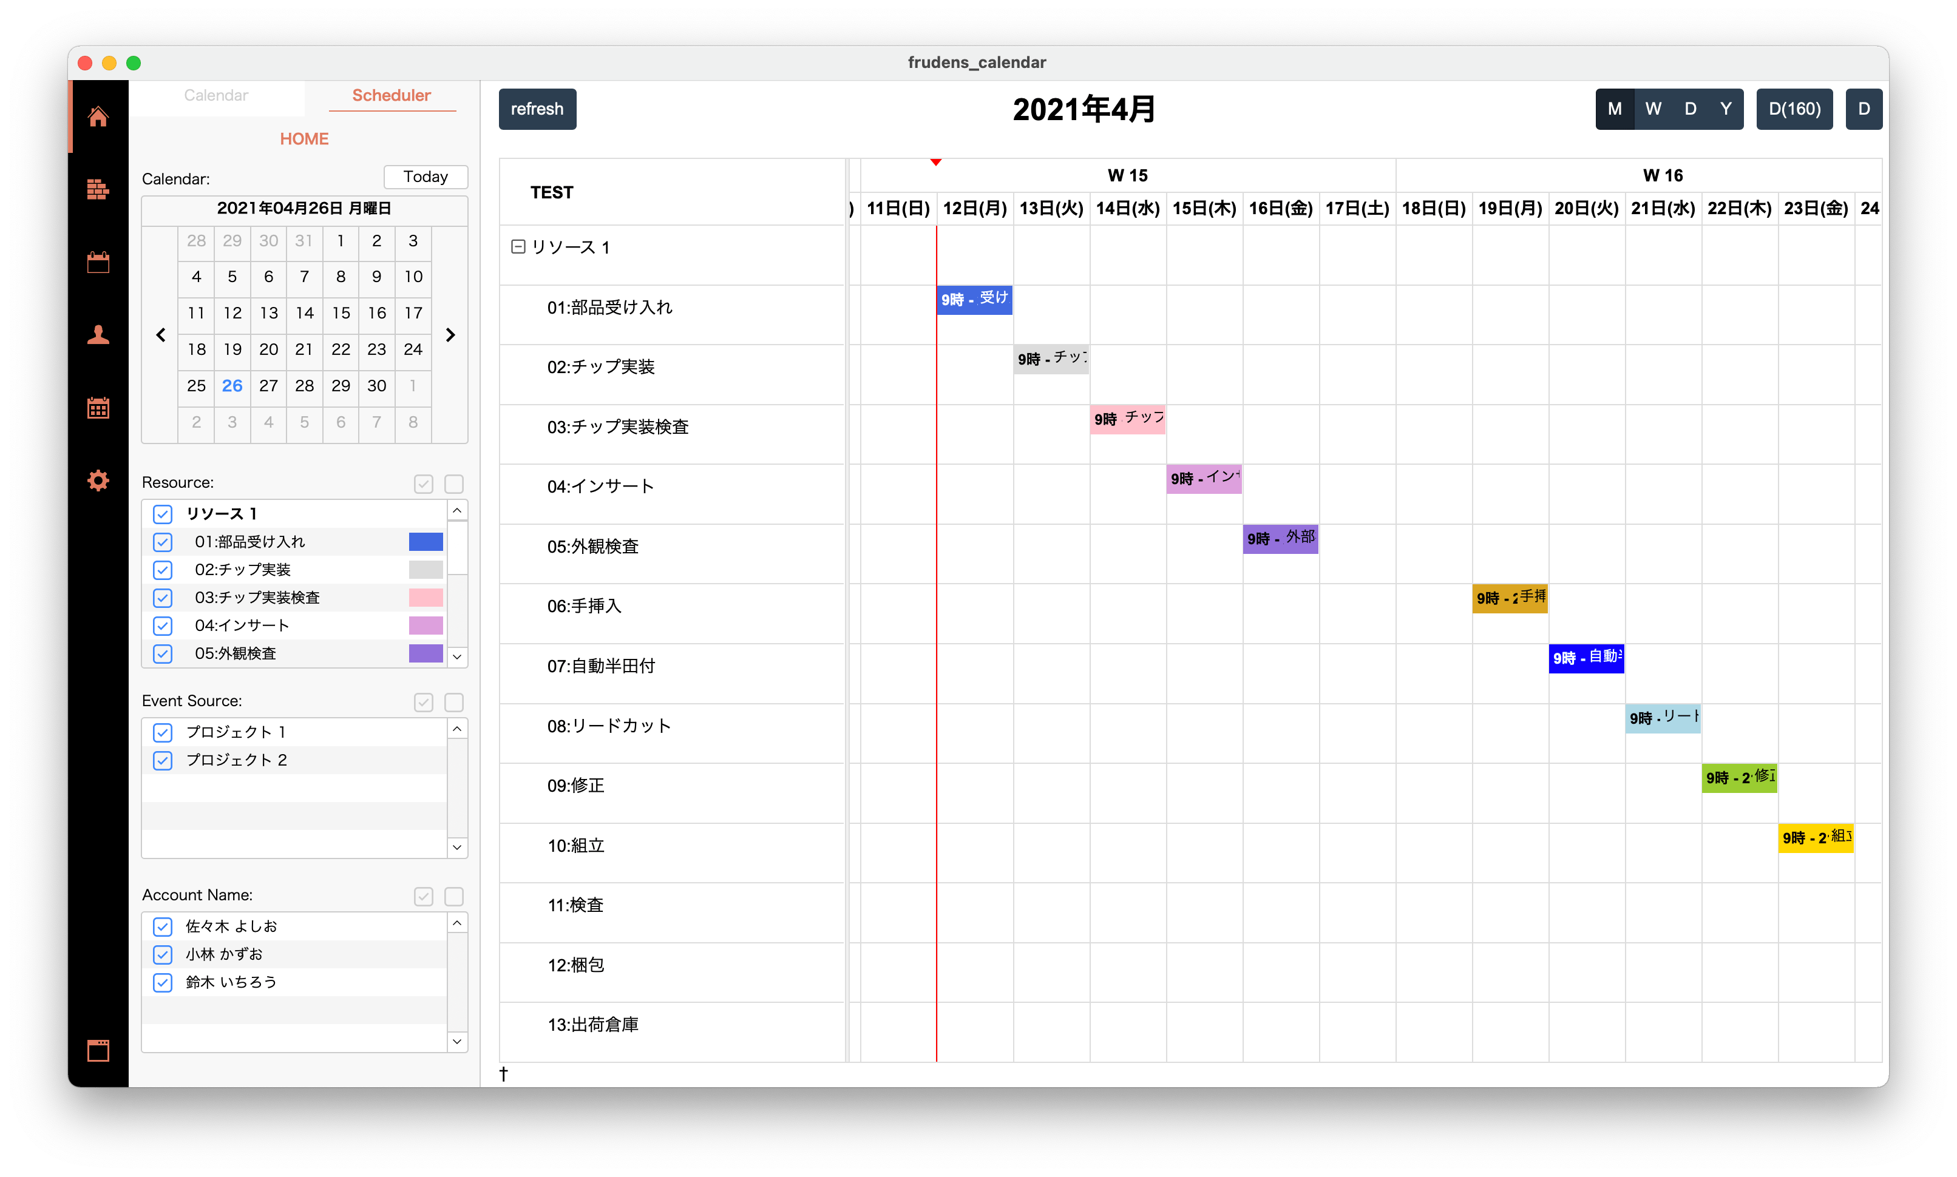
Task: Uncheck the 小林 かずお account checkbox
Action: 163,954
